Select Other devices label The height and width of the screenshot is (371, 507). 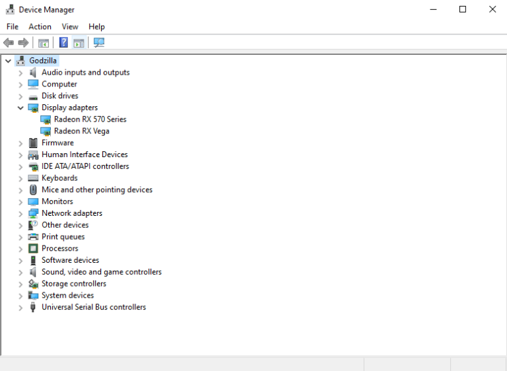click(65, 225)
